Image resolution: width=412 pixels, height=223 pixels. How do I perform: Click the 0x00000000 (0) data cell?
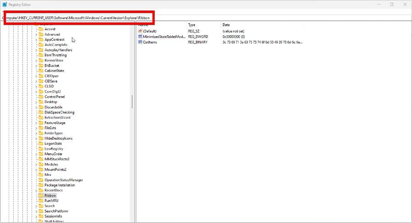click(233, 37)
